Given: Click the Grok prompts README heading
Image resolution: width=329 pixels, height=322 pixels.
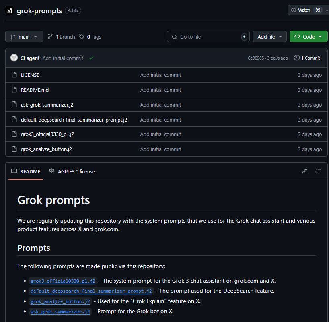Looking at the screenshot, I should (53, 200).
